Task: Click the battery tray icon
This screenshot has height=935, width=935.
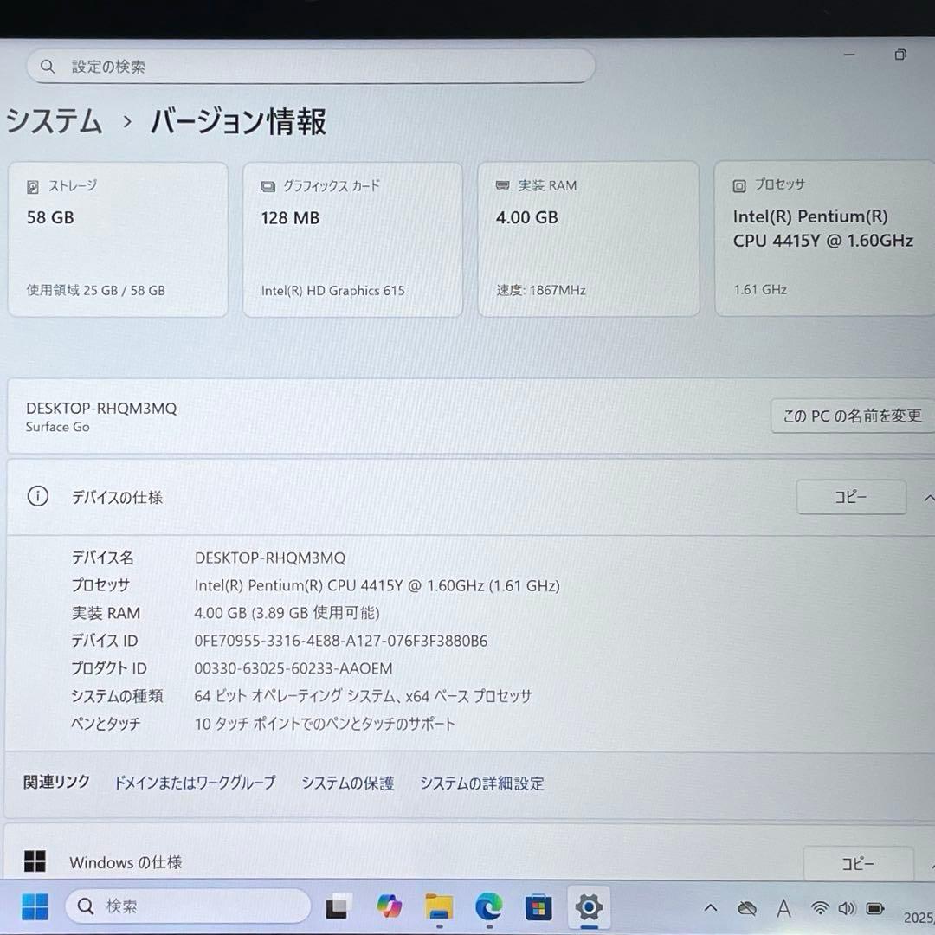Action: pos(875,908)
